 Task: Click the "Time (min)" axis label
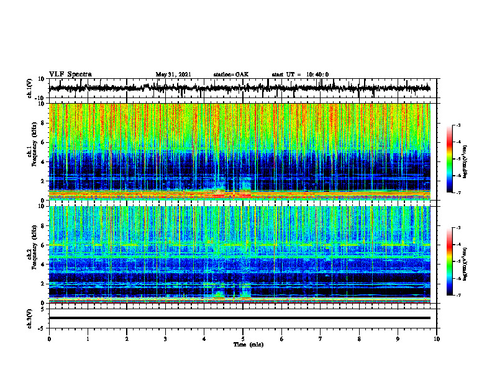[248, 345]
